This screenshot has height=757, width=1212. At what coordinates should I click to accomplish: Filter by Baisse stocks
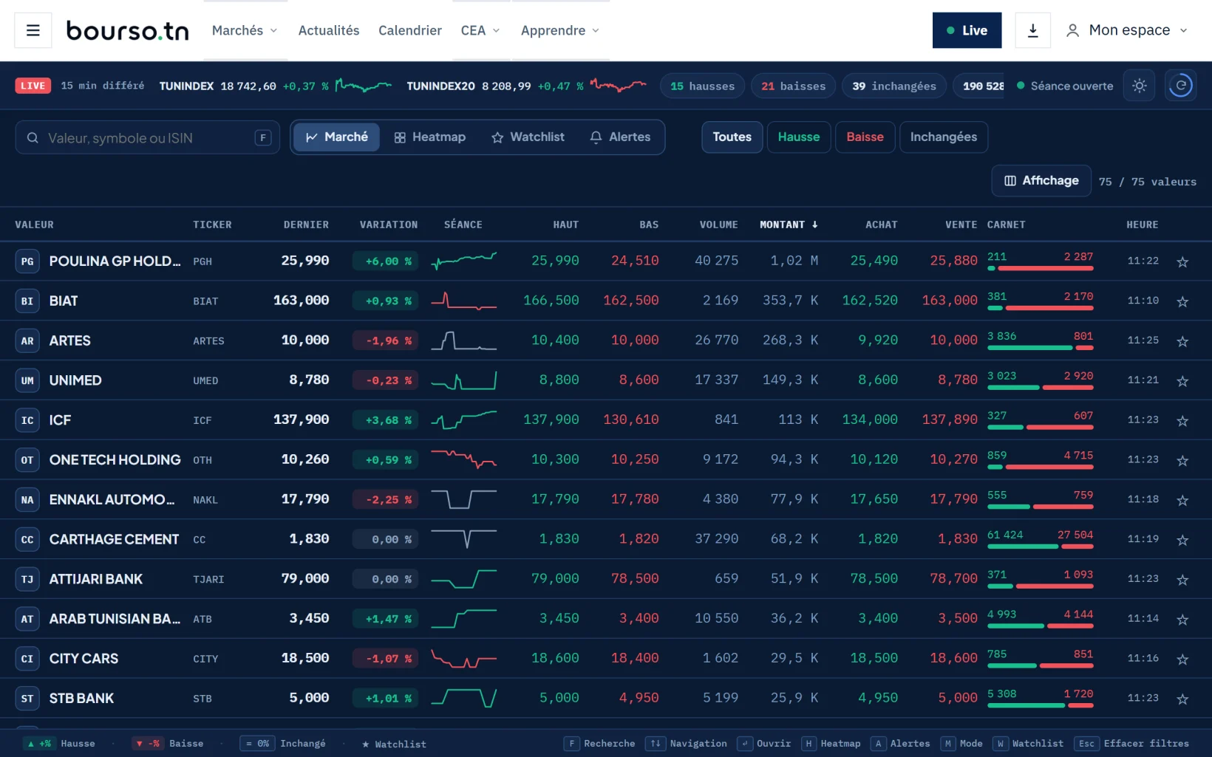pos(865,137)
